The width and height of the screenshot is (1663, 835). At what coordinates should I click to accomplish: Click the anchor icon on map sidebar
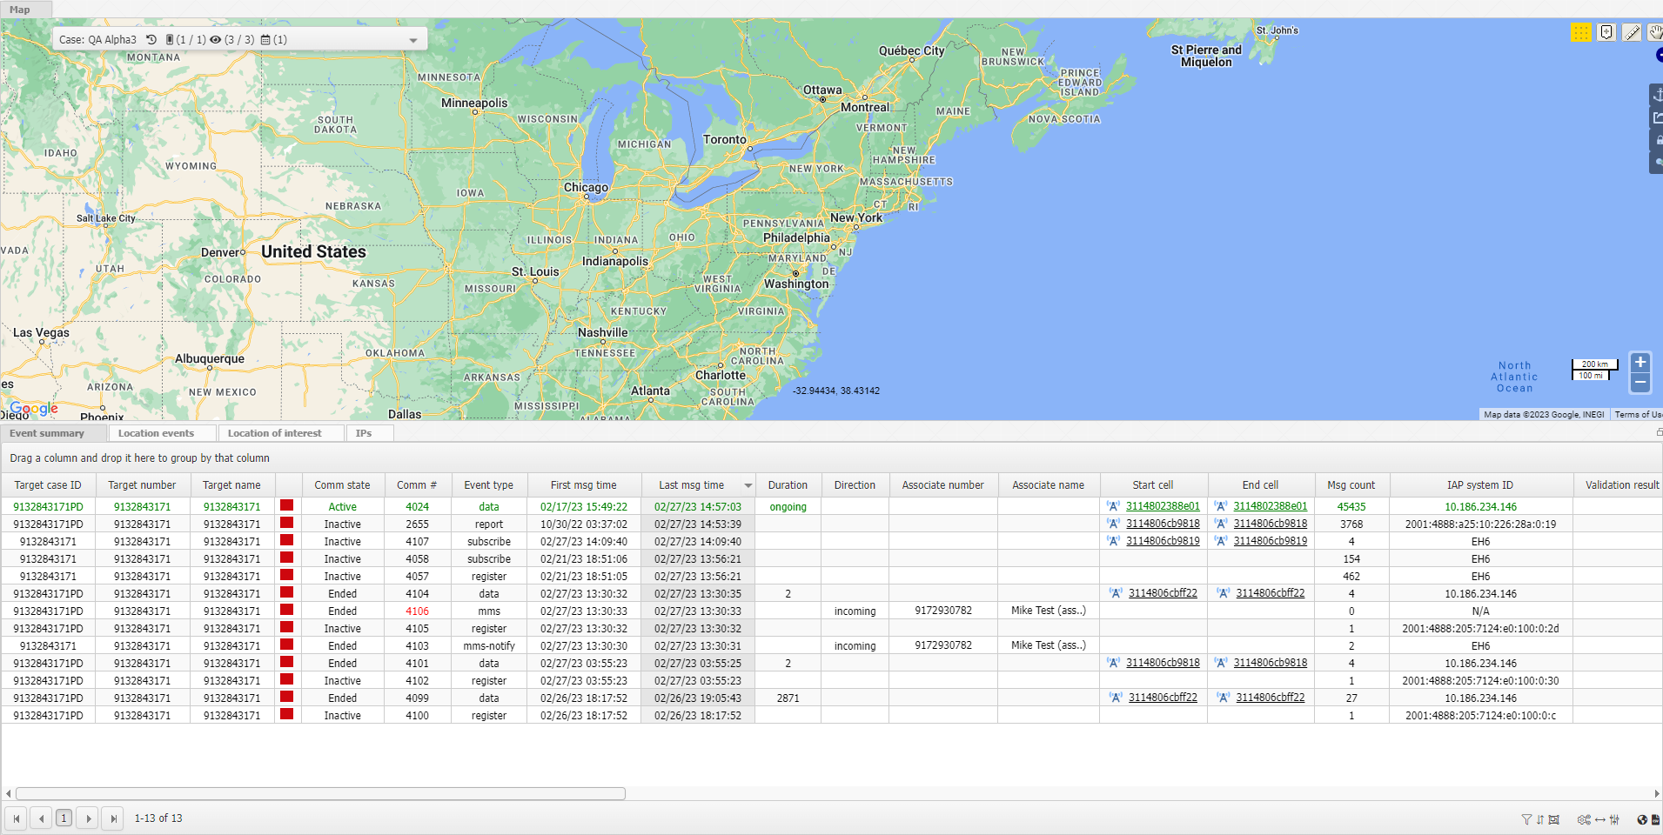[x=1657, y=95]
